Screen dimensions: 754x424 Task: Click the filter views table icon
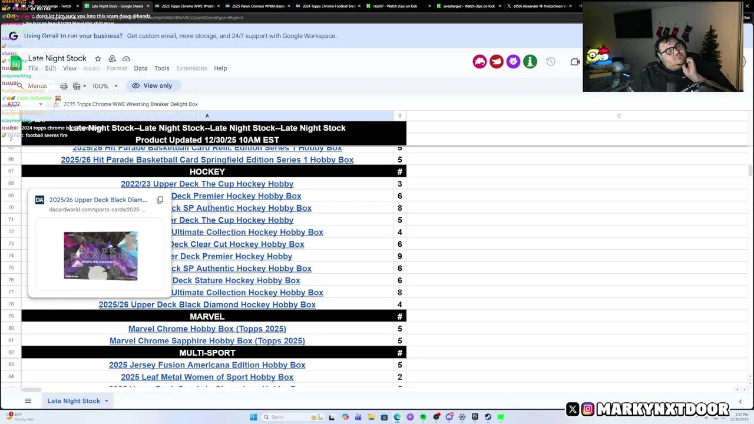[x=77, y=86]
